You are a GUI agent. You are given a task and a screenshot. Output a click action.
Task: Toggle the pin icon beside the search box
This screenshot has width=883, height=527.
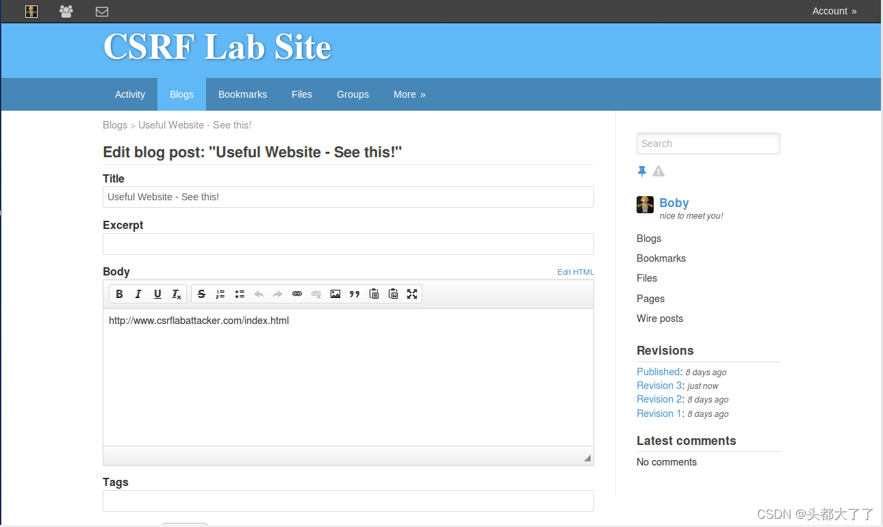[642, 171]
